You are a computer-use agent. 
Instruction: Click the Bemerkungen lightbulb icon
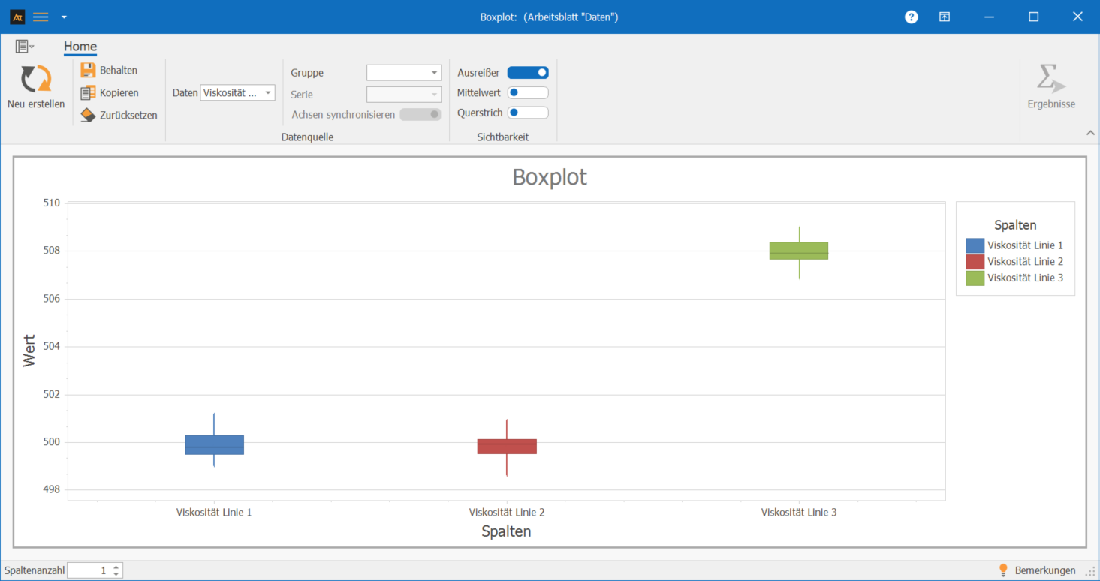pos(1002,570)
